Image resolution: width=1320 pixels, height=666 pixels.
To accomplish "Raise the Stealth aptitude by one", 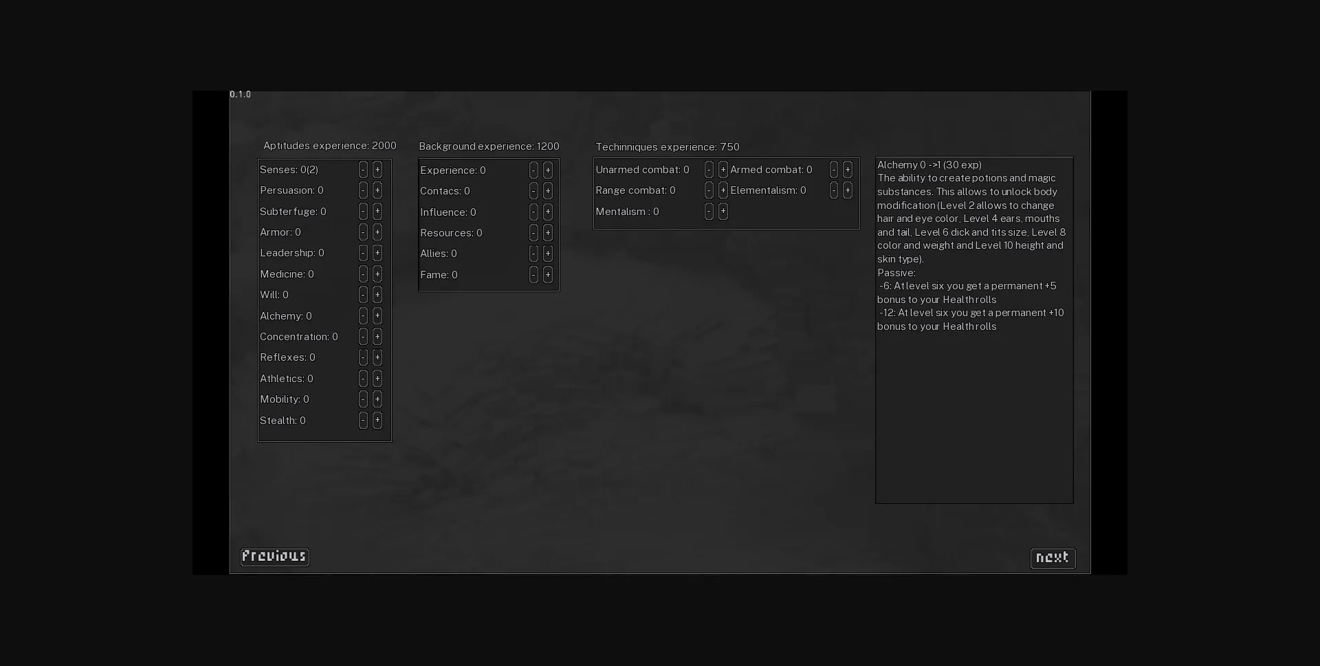I will (377, 421).
